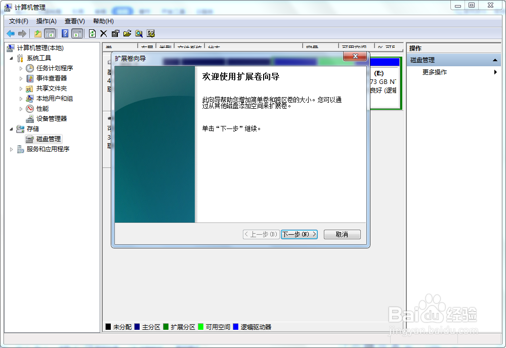
Task: Select the (E:) partition block
Action: (385, 83)
